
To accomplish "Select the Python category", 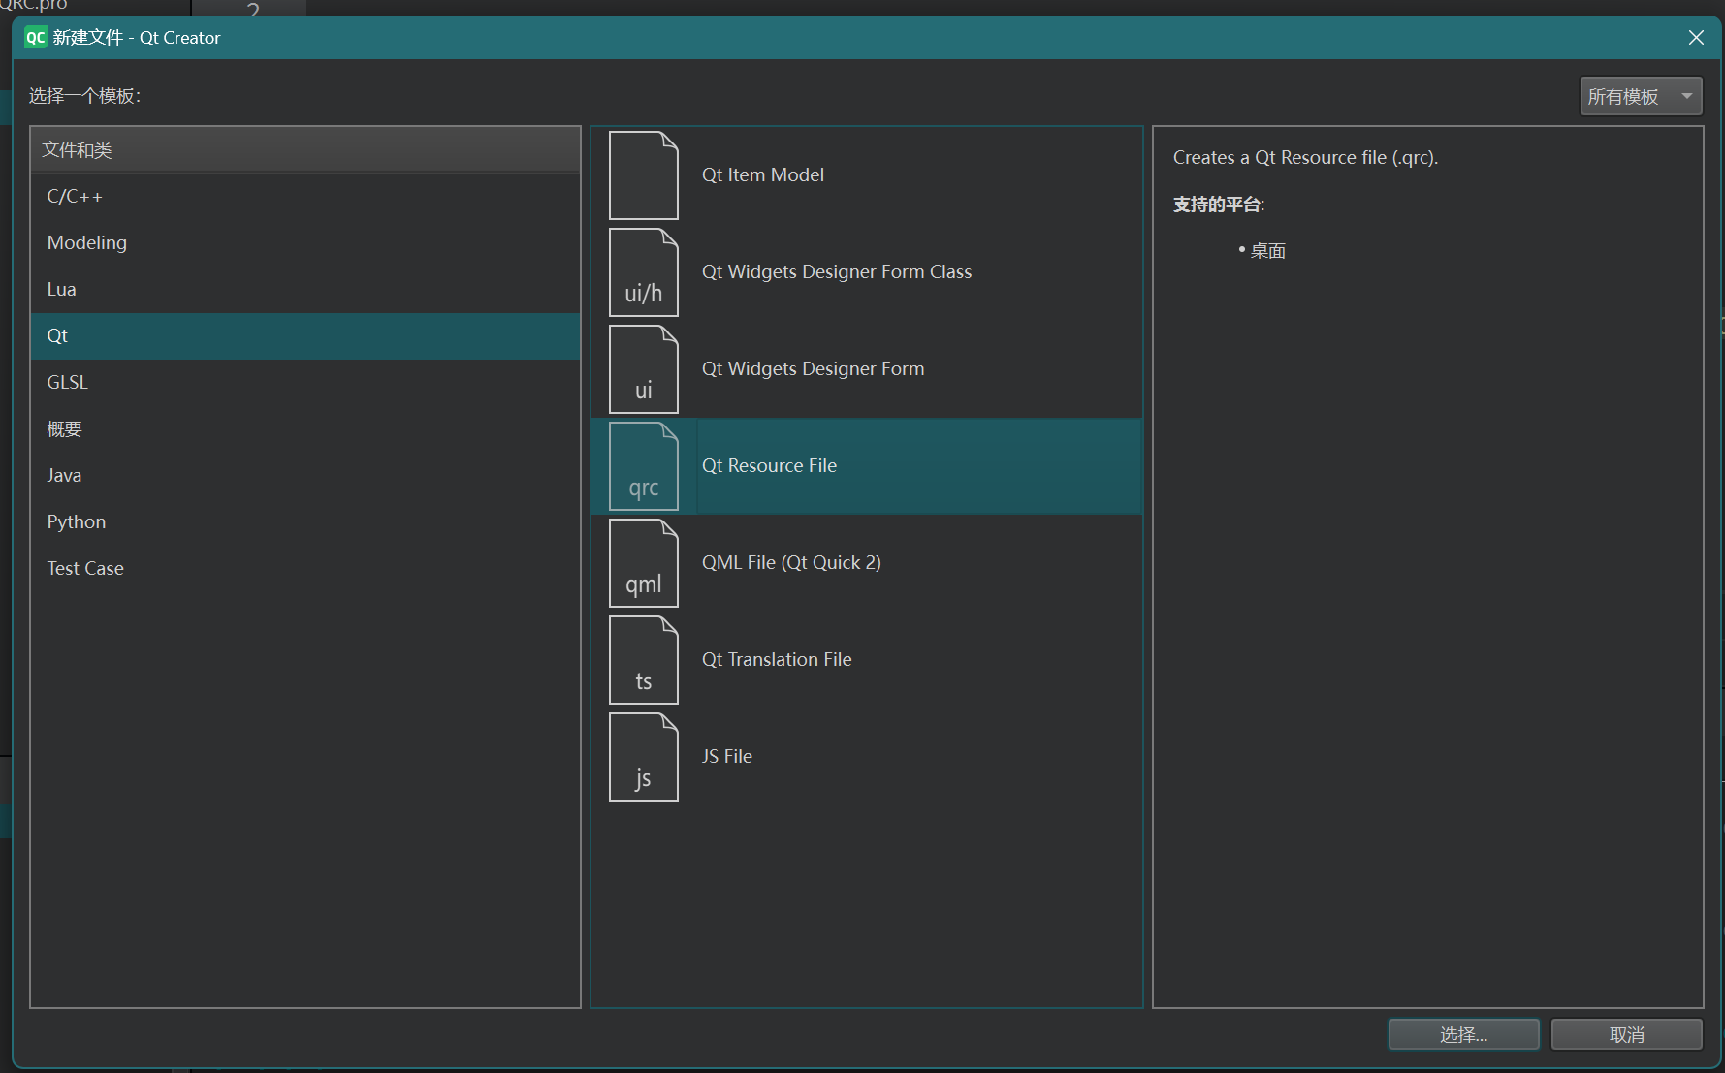I will click(305, 522).
